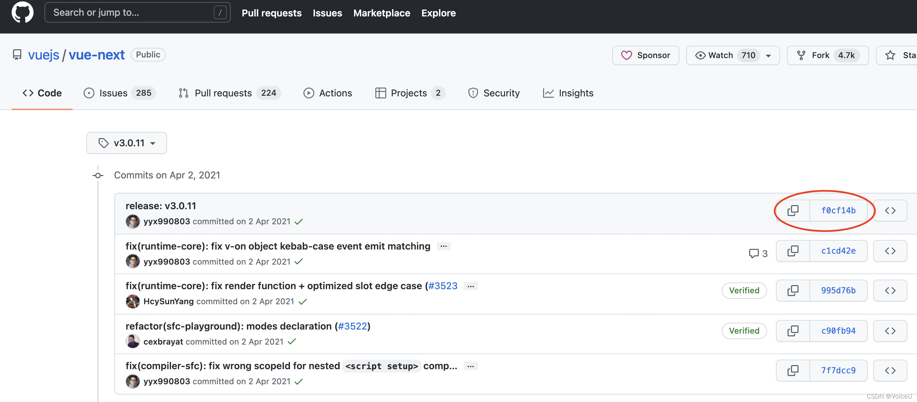Open yyx990803 avatar on release commit
Viewport: 917px width, 402px height.
pos(133,222)
